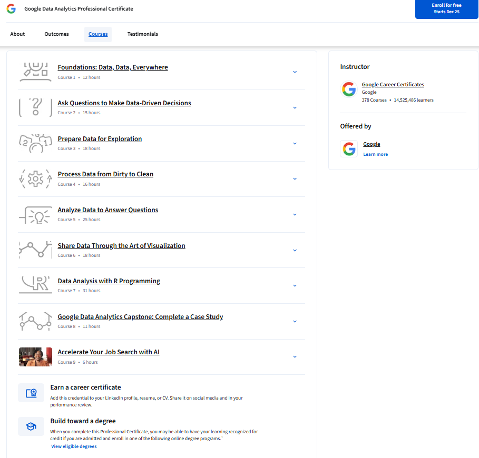Switch to the Testimonials tab
Viewport: 479px width, 458px height.
tap(142, 34)
